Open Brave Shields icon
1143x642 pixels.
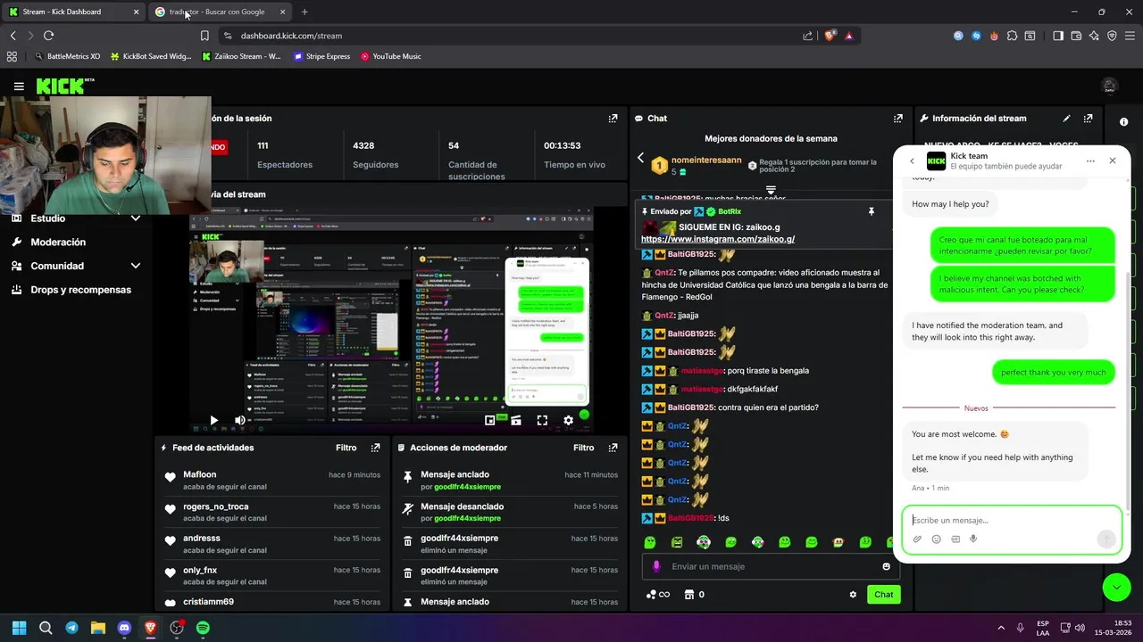[x=830, y=36]
